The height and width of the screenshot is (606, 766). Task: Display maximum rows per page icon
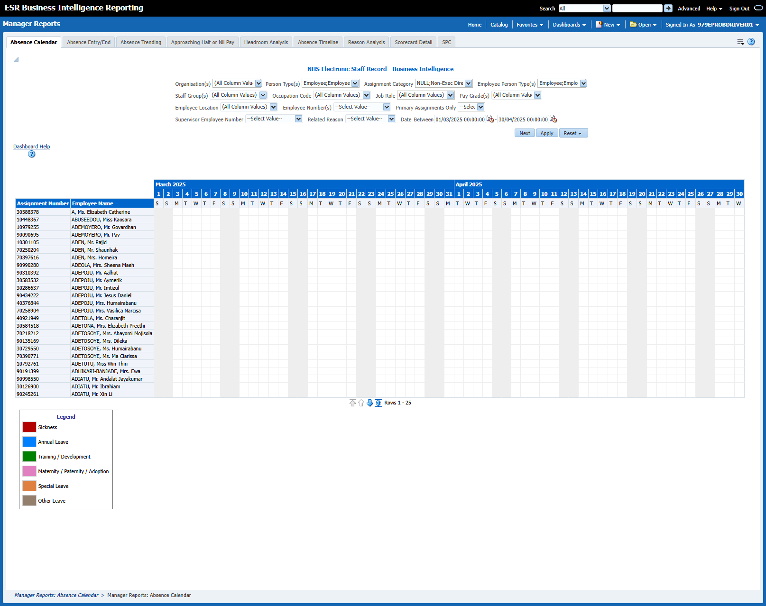pos(378,403)
